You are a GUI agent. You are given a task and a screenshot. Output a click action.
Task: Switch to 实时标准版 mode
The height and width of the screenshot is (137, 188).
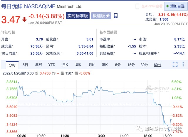pos(78,16)
